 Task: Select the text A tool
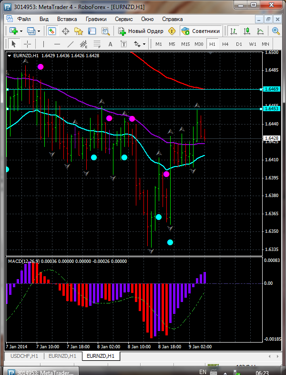110,44
